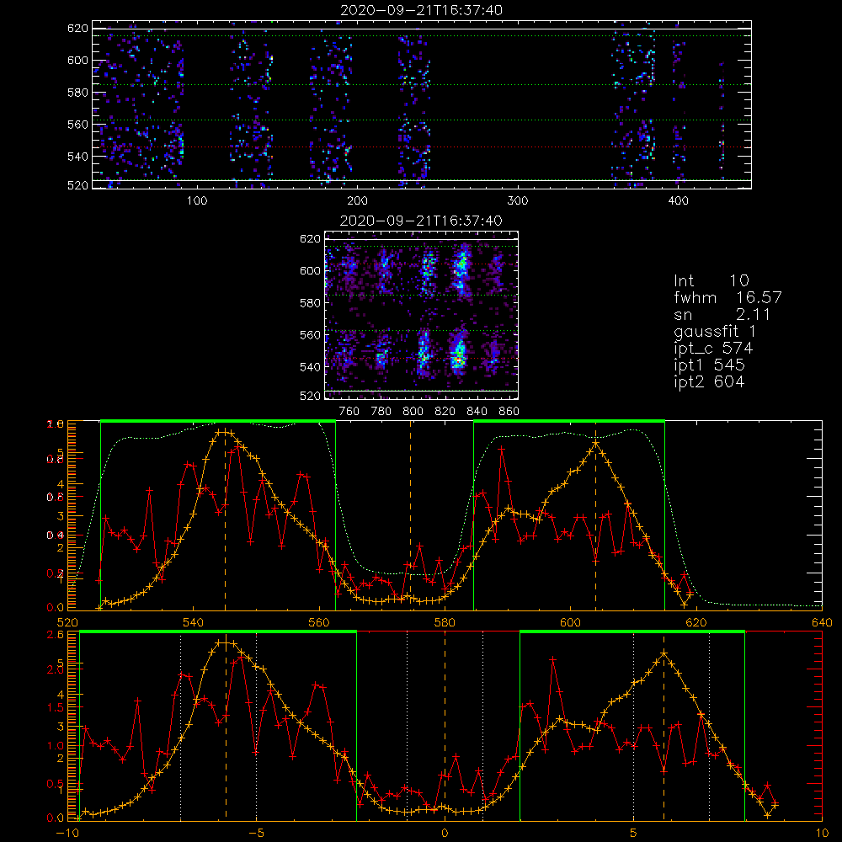The height and width of the screenshot is (842, 842).
Task: Click the small zoomed spectral image in the middle
Action: point(422,315)
